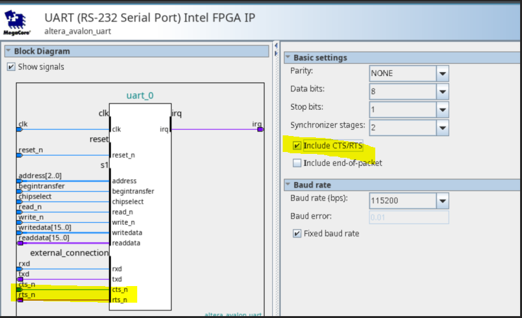Image resolution: width=522 pixels, height=318 pixels.
Task: Collapse the Basic settings section
Action: (x=287, y=57)
